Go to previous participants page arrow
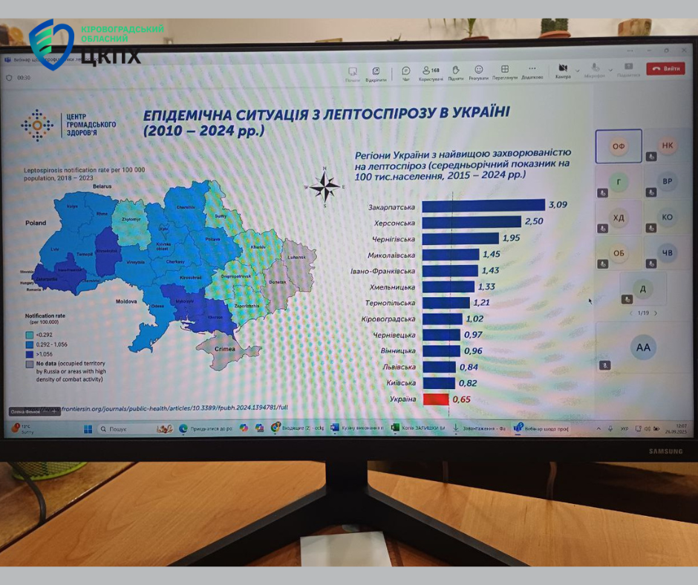 pos(631,313)
